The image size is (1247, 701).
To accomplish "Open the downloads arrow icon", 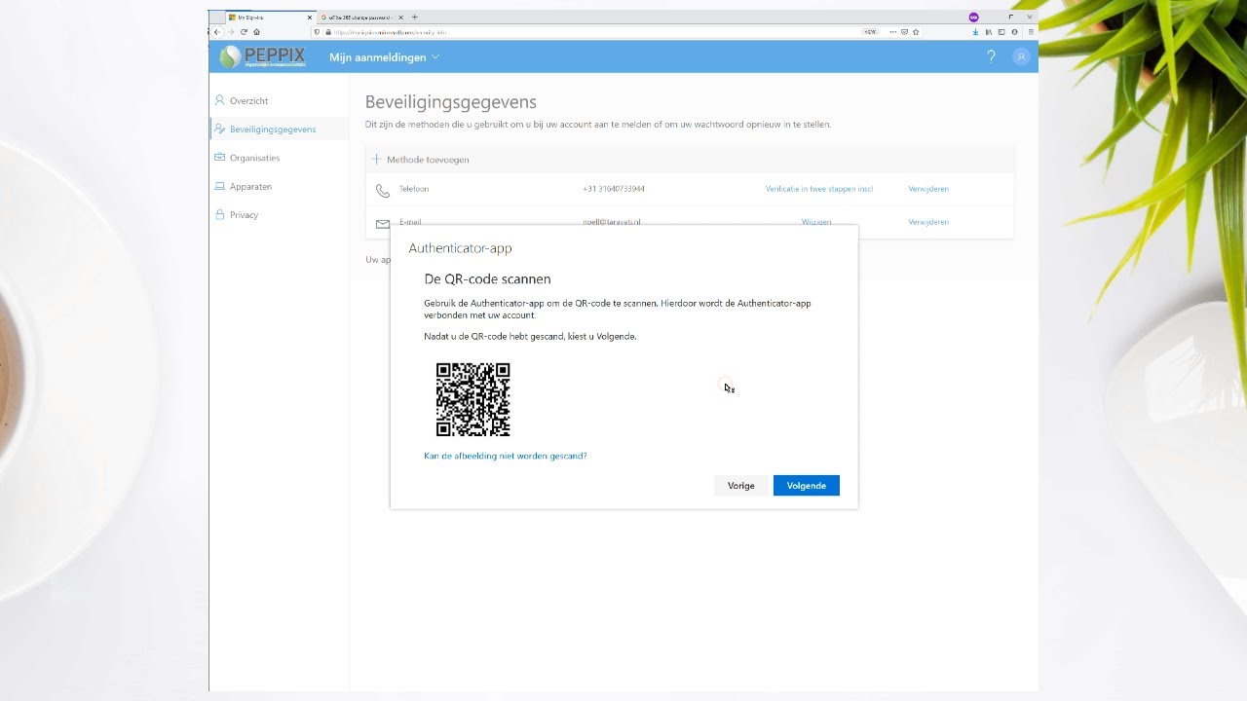I will [x=976, y=32].
